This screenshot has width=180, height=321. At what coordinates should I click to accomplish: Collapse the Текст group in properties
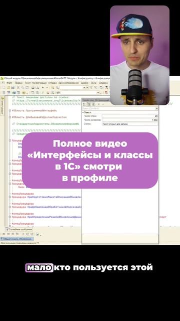[x=83, y=112]
